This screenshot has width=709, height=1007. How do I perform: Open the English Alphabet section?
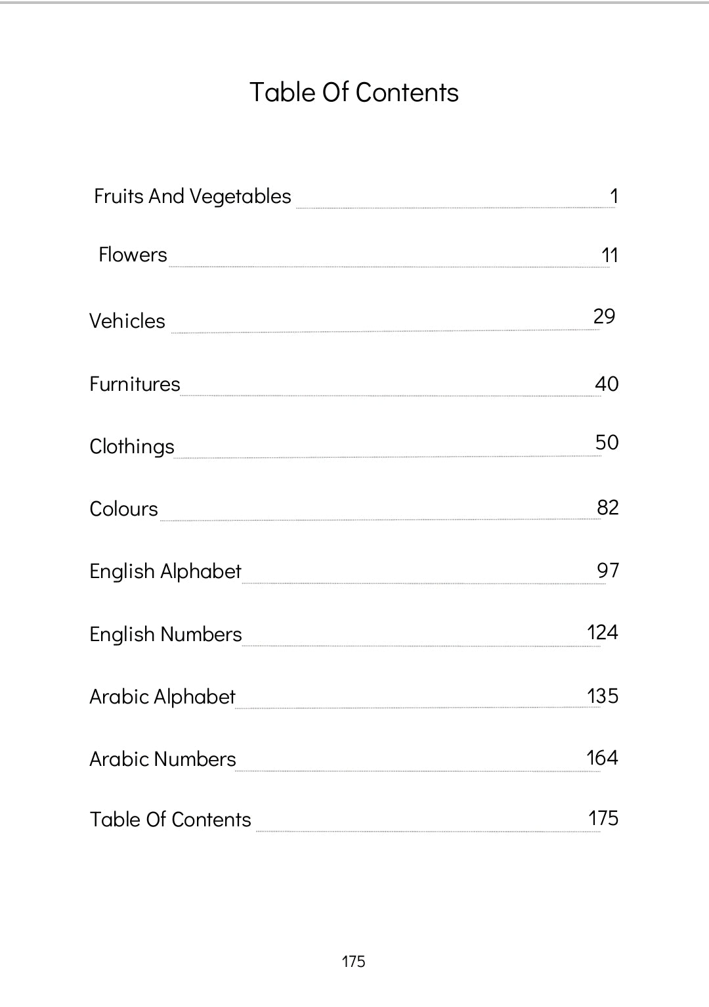click(x=165, y=571)
